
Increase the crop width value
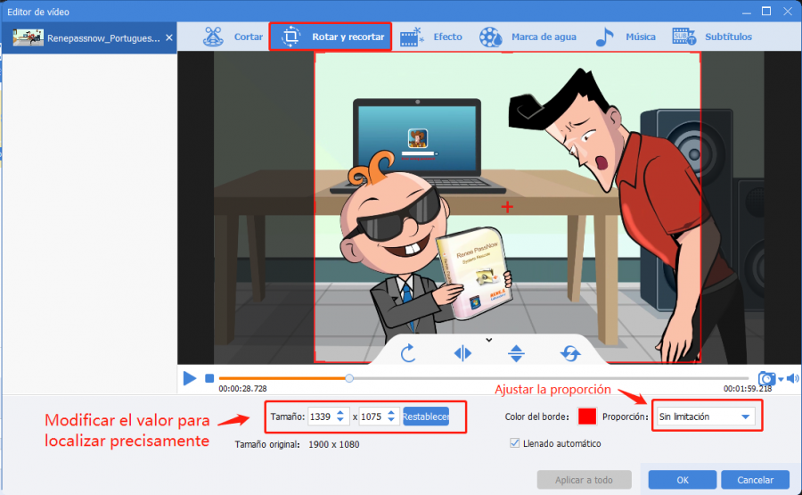tap(340, 413)
